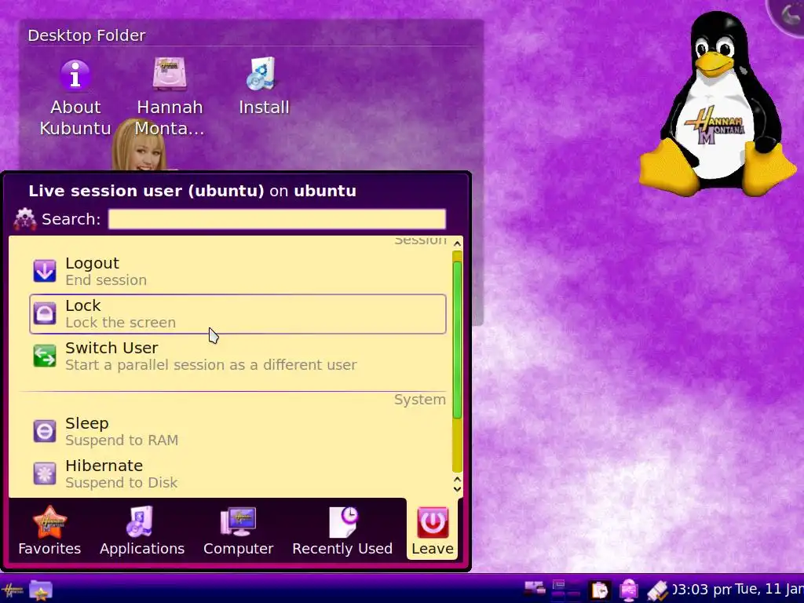Click the Hannah Montana launcher button in the taskbar
The width and height of the screenshot is (804, 603).
click(12, 591)
